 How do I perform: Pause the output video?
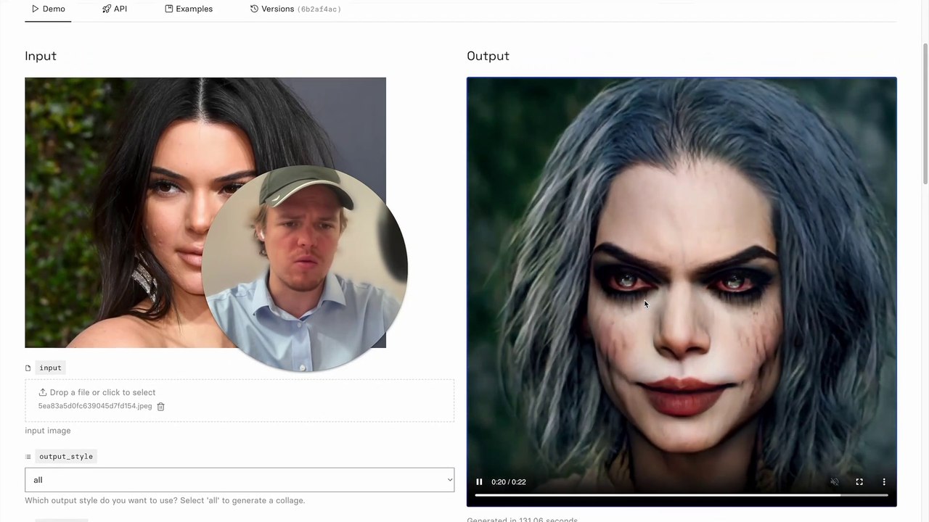point(479,482)
